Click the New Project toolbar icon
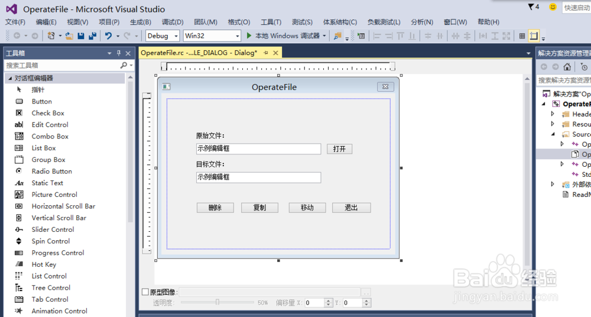Image resolution: width=591 pixels, height=317 pixels. click(51, 36)
